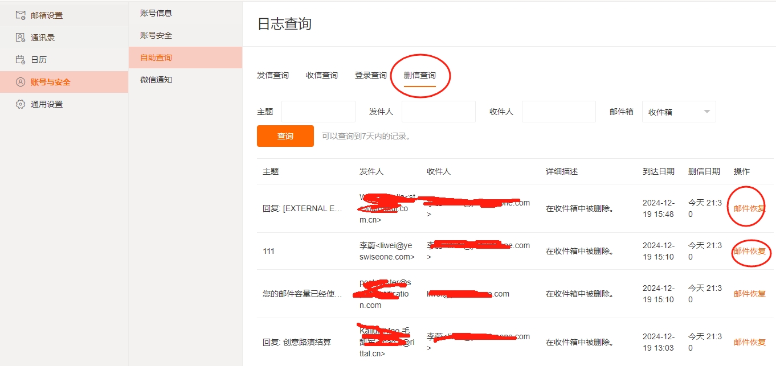The height and width of the screenshot is (366, 776).
Task: Click the 账号与安全 user icon
Action: 21,82
